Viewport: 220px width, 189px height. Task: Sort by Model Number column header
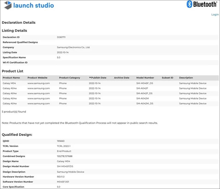click(145, 78)
